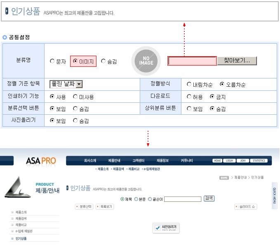Open the 올린 날짜 sort criteria dropdown

click(x=66, y=84)
